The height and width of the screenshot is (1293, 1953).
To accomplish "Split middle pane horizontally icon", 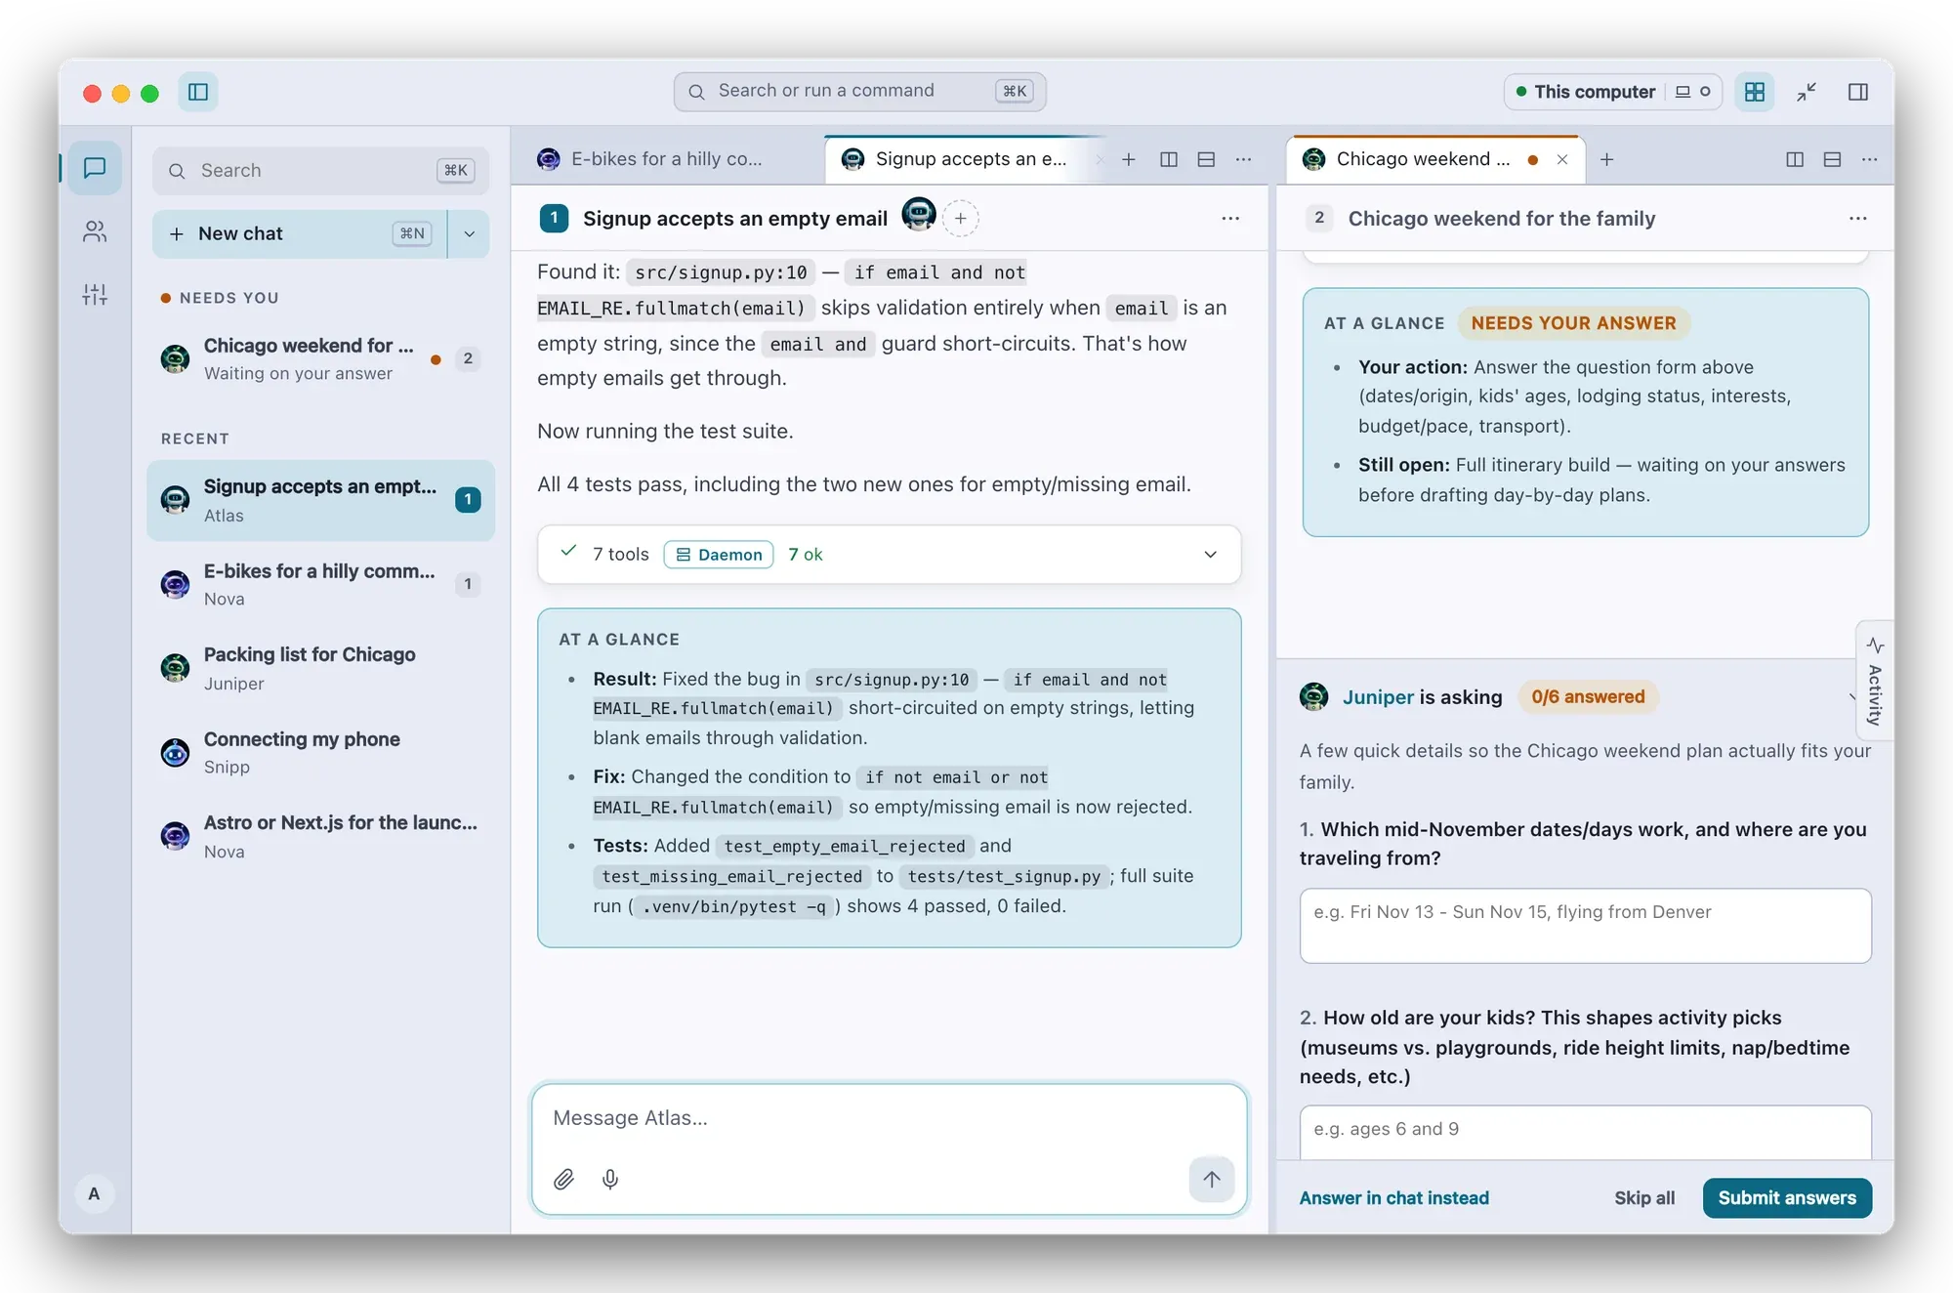I will 1207,159.
